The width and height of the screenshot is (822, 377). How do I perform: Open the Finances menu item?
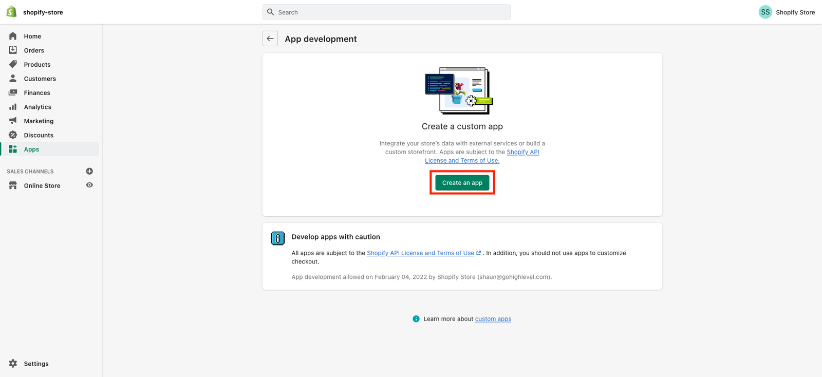point(37,93)
